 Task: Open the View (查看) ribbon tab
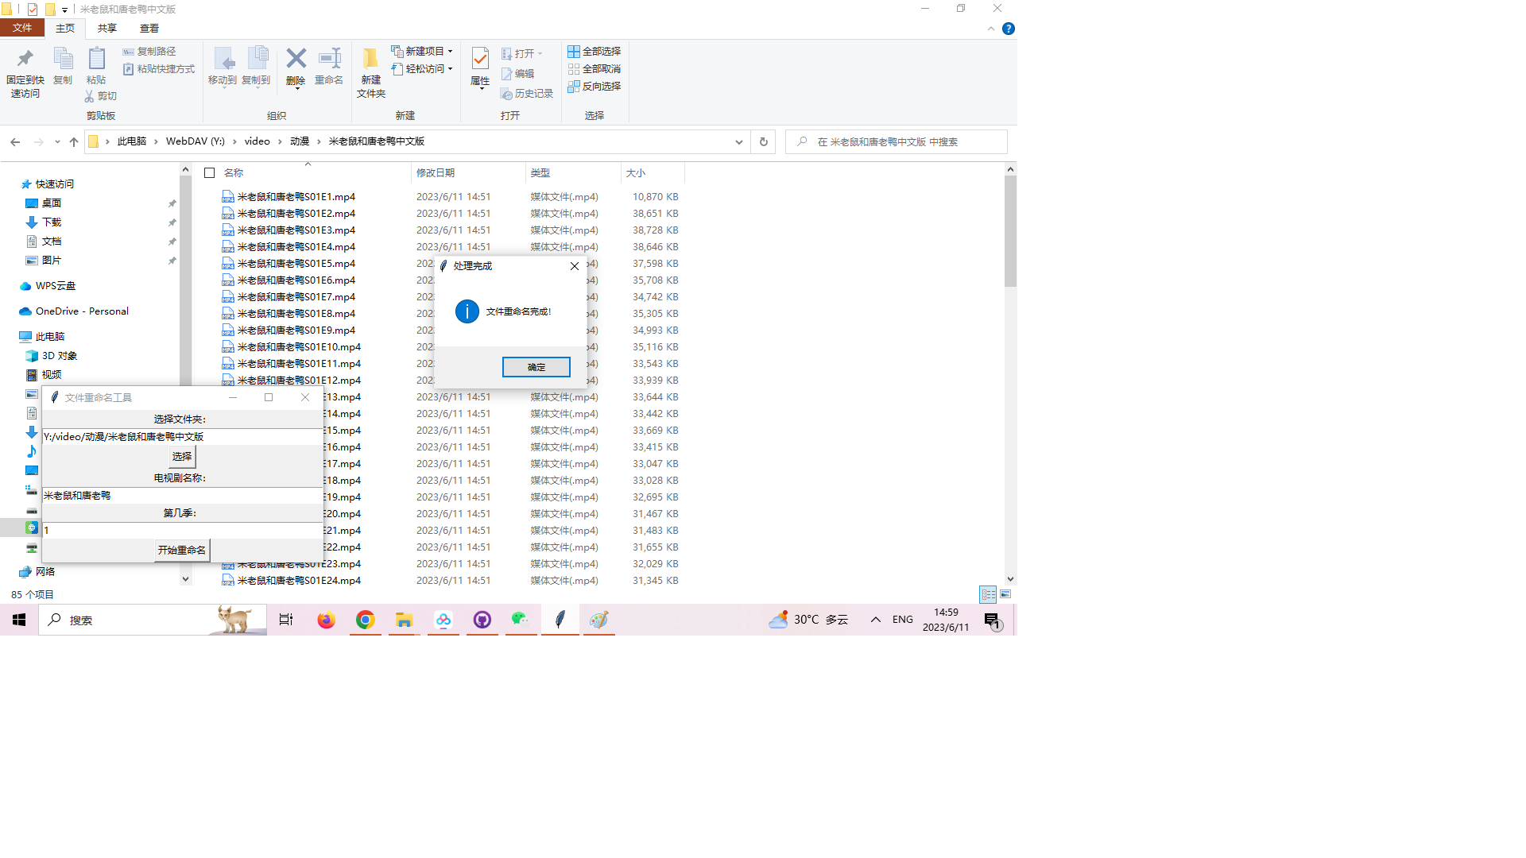point(149,28)
